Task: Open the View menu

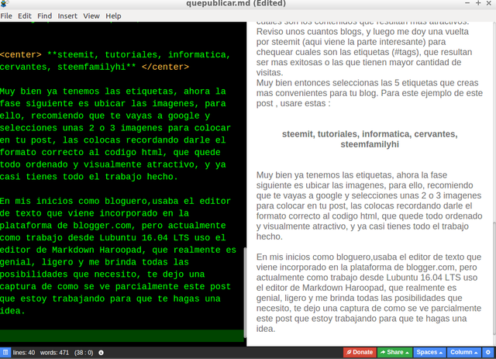Action: (91, 16)
